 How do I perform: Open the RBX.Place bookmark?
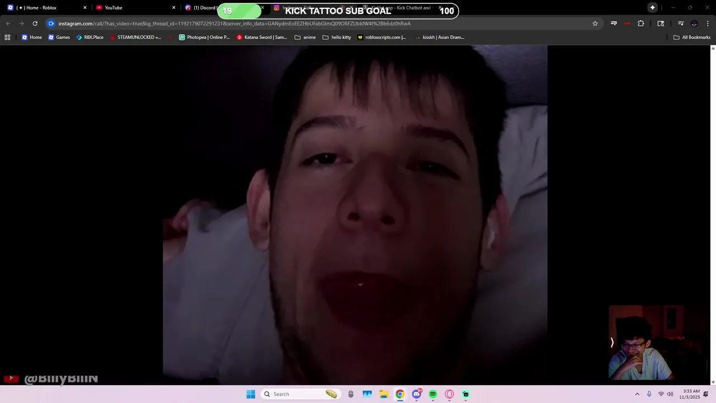[x=89, y=38]
